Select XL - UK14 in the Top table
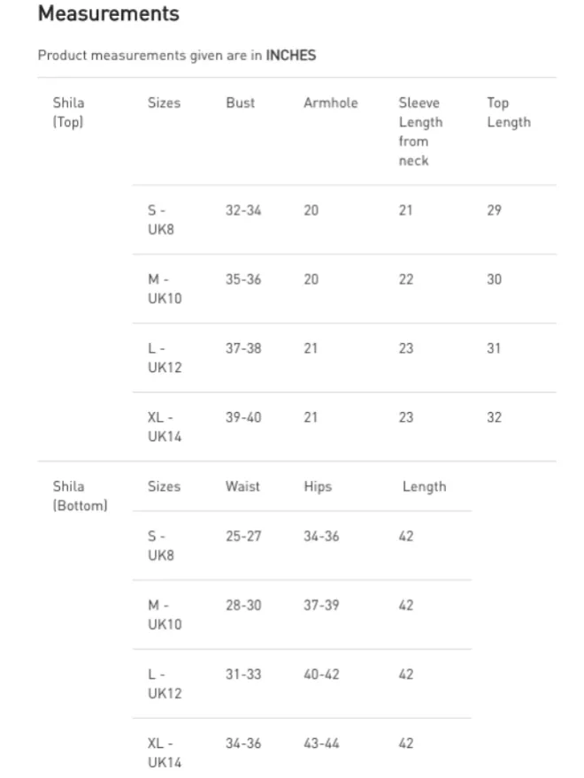Viewport: 584px width, 778px height. [164, 427]
